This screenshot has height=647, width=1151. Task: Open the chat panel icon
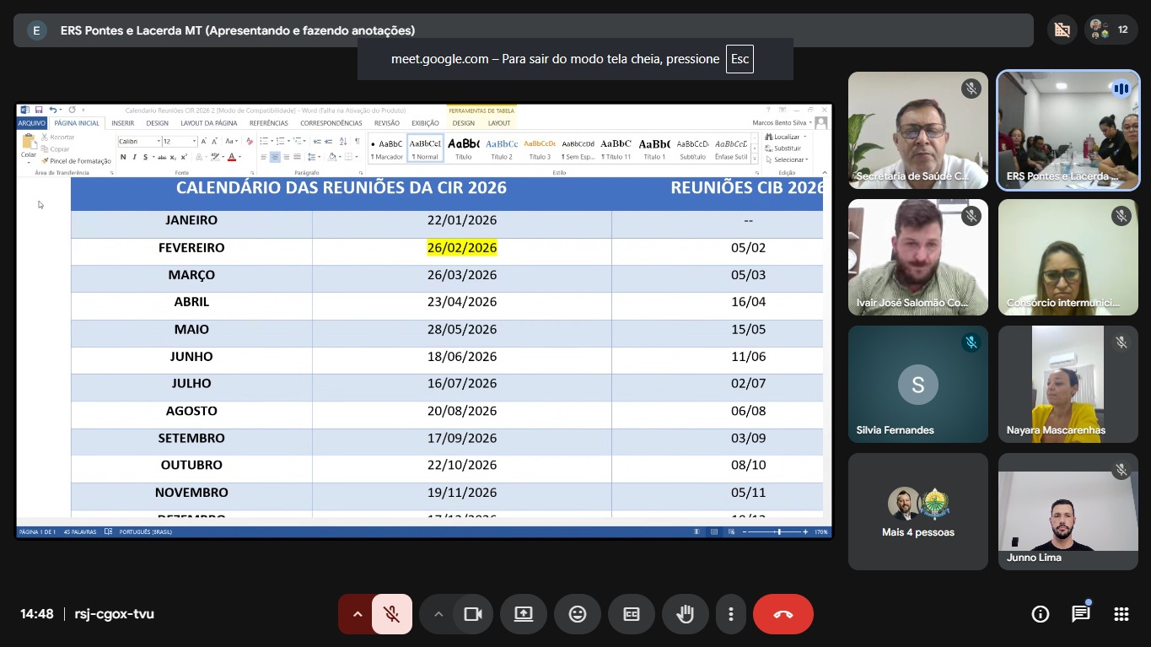point(1081,614)
